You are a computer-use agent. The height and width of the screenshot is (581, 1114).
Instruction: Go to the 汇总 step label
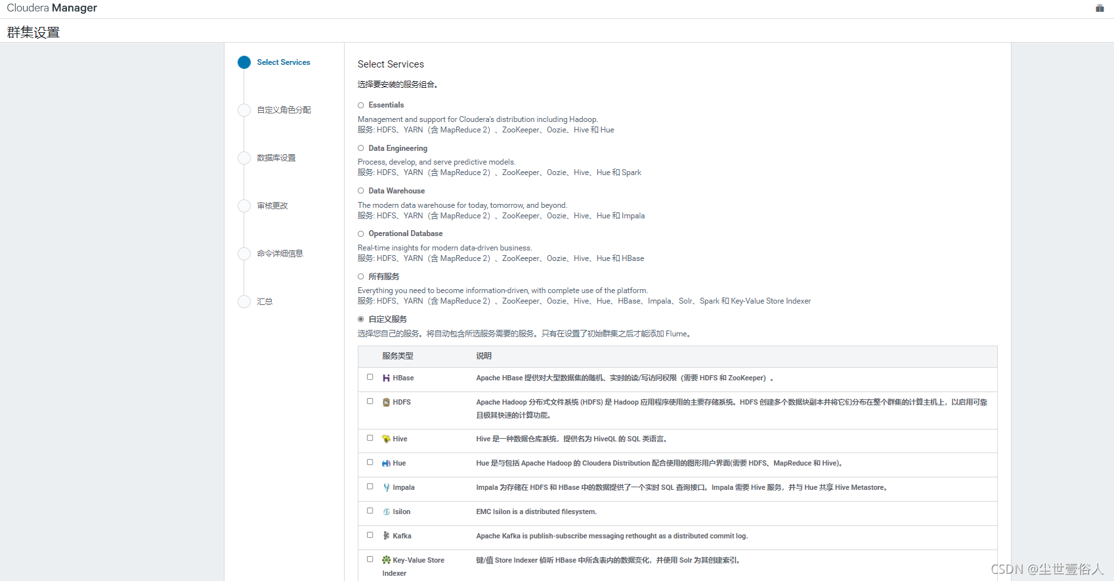click(265, 302)
